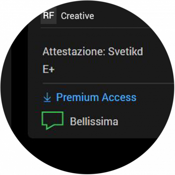Open the Premium Access link
This screenshot has width=175, height=175.
pos(96,97)
